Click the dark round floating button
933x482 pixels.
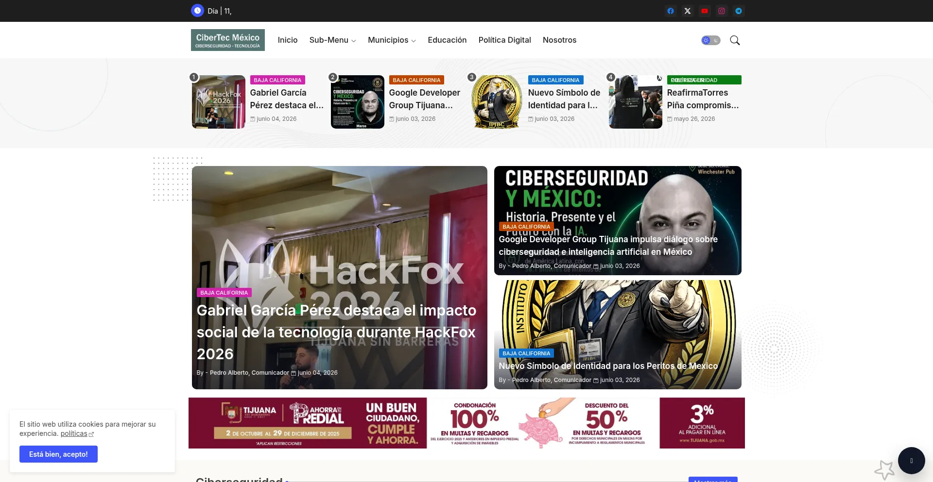coord(911,461)
